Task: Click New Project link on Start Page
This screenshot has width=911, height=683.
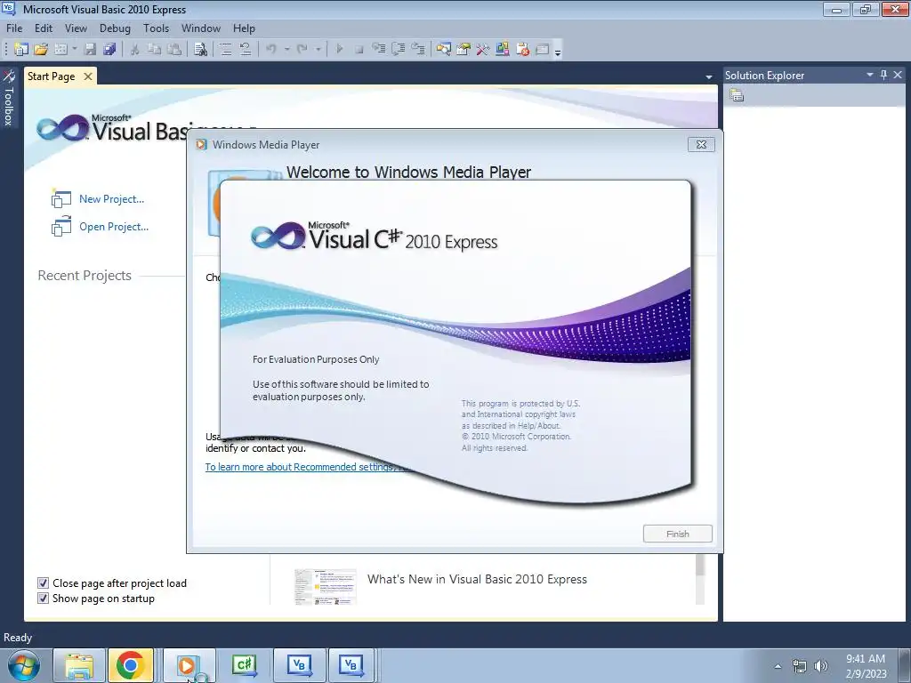Action: (x=111, y=199)
